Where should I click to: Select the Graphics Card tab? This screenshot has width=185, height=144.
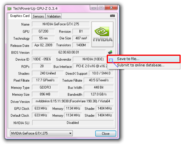[20, 16]
